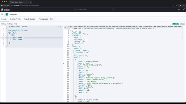Click the "took" : 12 response line

click(x=77, y=32)
